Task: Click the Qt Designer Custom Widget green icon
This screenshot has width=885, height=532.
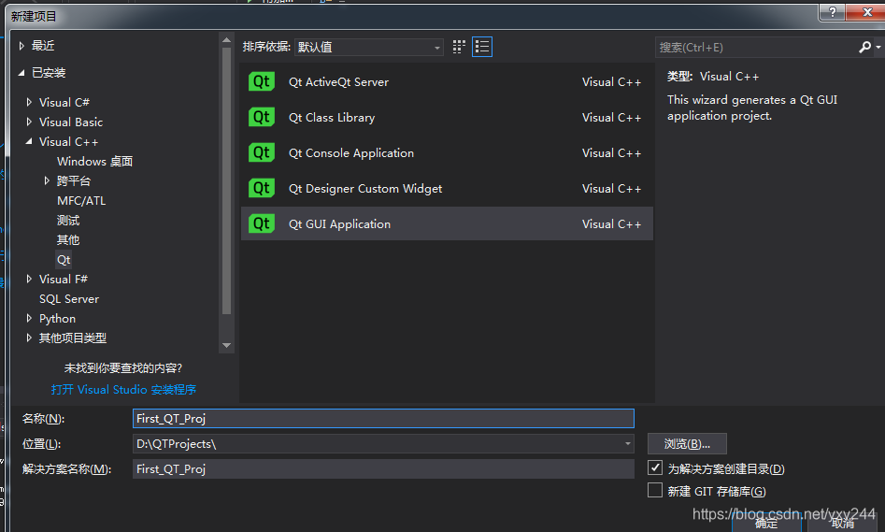Action: [262, 189]
